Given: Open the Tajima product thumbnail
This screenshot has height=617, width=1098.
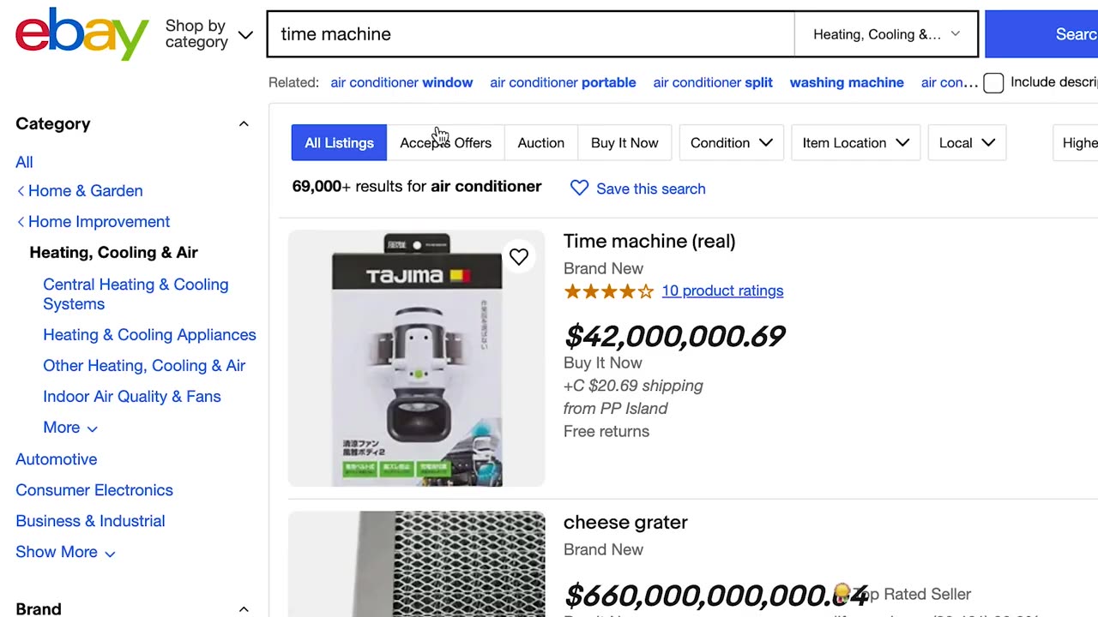Looking at the screenshot, I should tap(417, 358).
